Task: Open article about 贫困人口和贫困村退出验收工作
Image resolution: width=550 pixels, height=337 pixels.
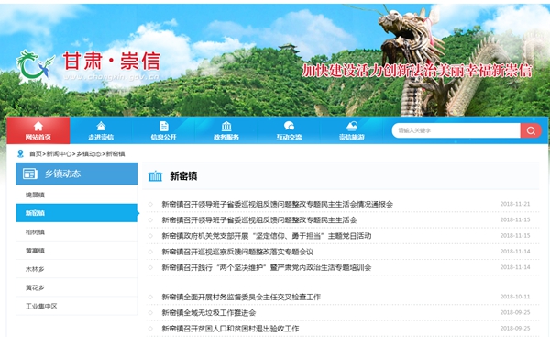Action: [x=230, y=329]
